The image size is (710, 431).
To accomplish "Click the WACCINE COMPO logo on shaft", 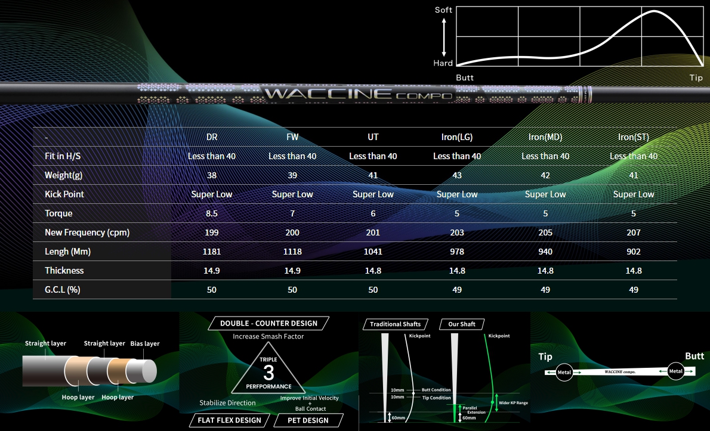I will [359, 94].
